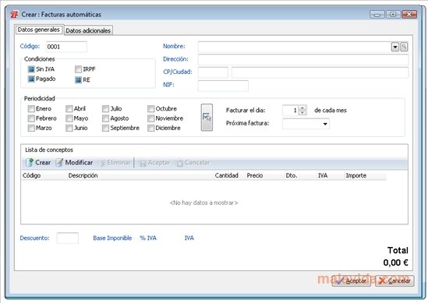This screenshot has height=303, width=428.
Task: Click the bottom Cancelar button
Action: [x=394, y=281]
